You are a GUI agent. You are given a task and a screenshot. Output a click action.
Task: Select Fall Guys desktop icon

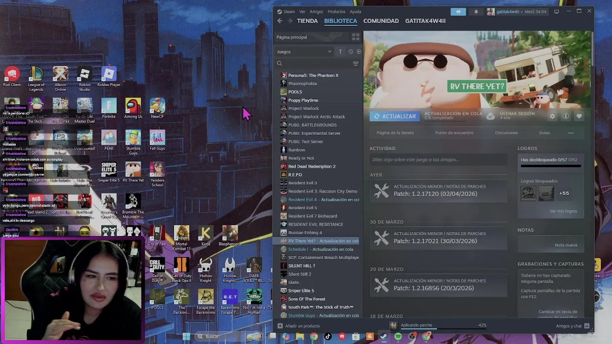coord(157,140)
